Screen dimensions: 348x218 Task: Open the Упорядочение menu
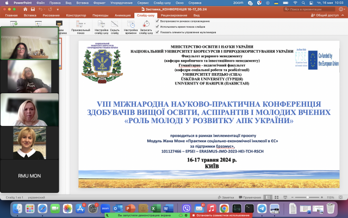(x=121, y=3)
